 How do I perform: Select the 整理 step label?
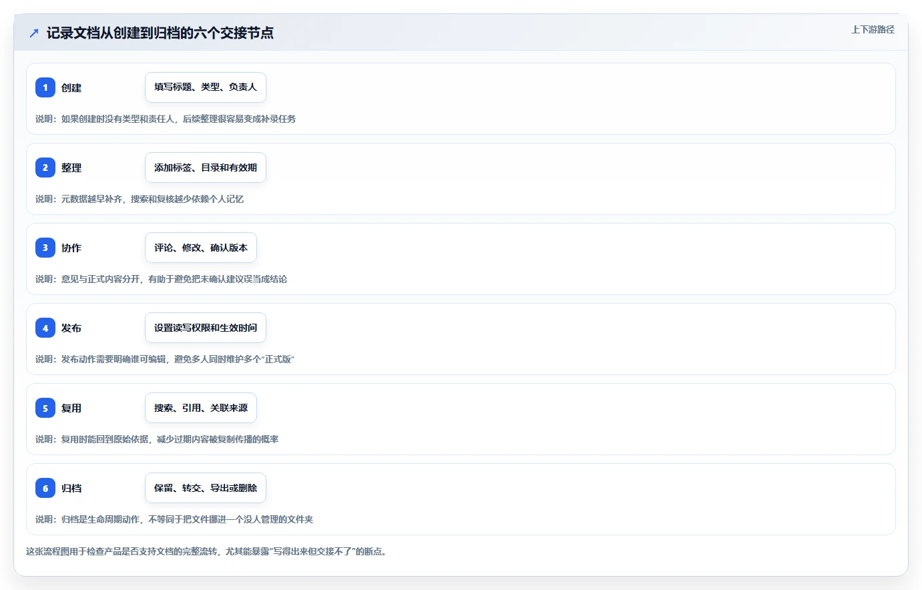click(71, 168)
